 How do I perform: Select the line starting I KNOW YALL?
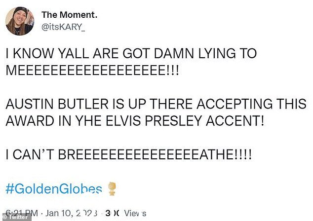click(x=131, y=53)
